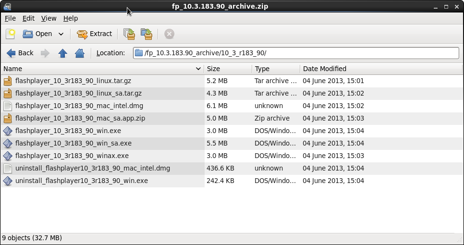Viewport: 464px width, 245px height.
Task: Open the File menu
Action: [10, 18]
